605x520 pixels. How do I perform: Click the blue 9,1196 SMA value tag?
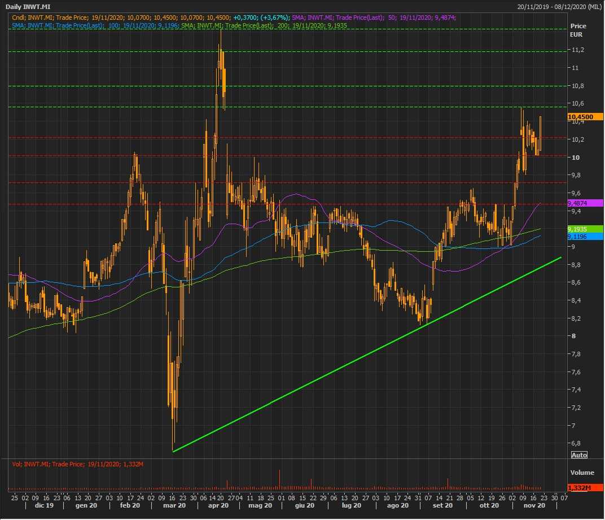point(578,237)
